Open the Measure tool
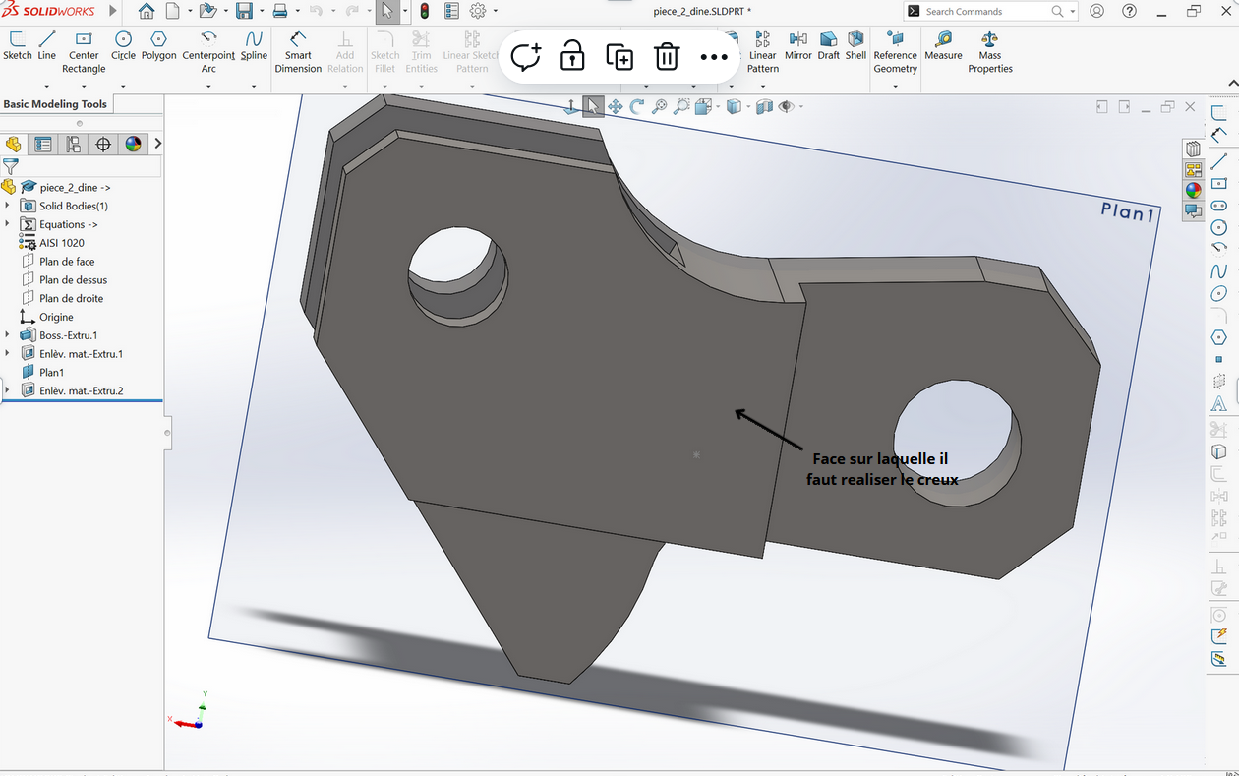The height and width of the screenshot is (776, 1239). [943, 46]
